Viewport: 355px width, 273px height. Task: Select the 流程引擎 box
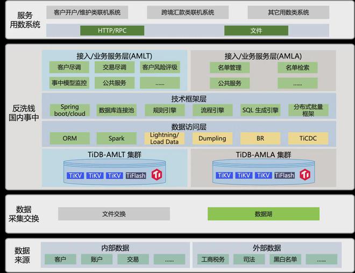pos(212,110)
